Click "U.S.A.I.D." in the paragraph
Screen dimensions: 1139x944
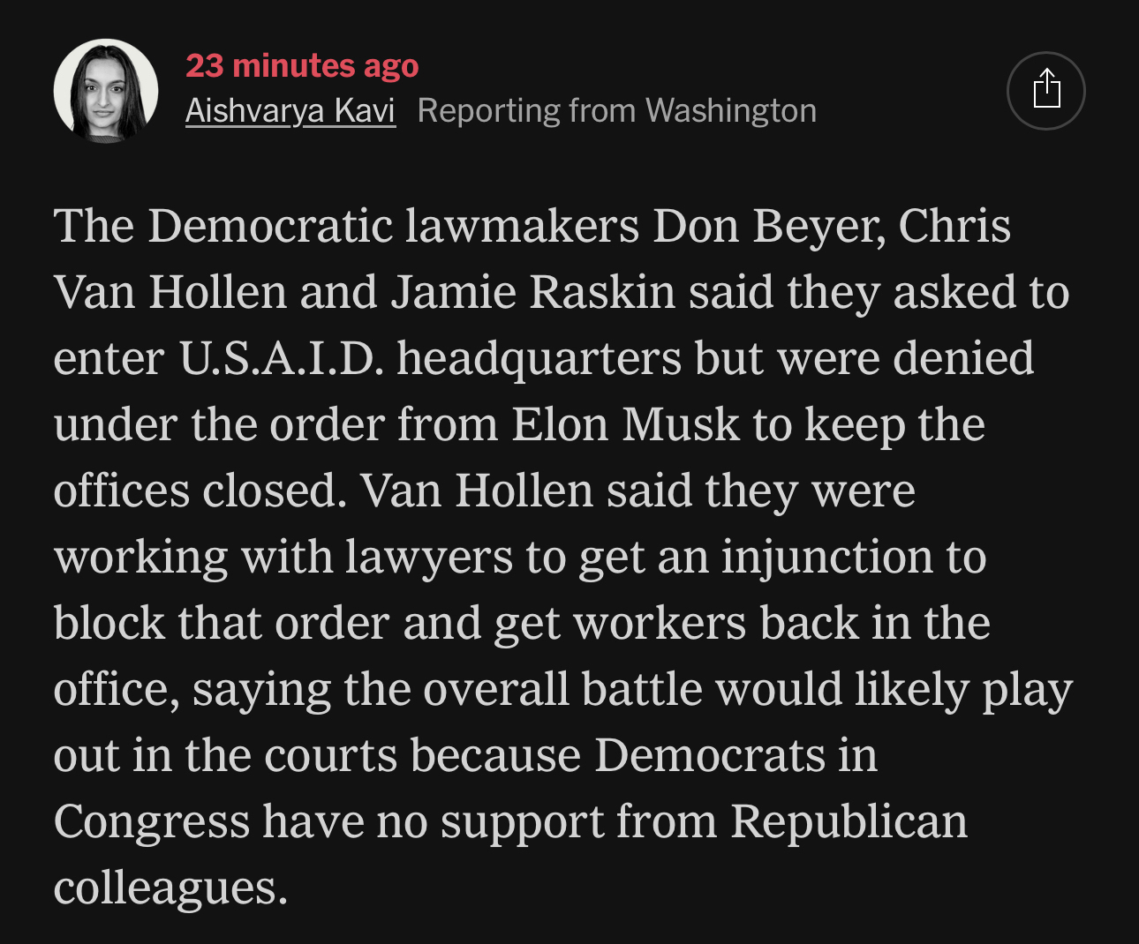tap(281, 358)
